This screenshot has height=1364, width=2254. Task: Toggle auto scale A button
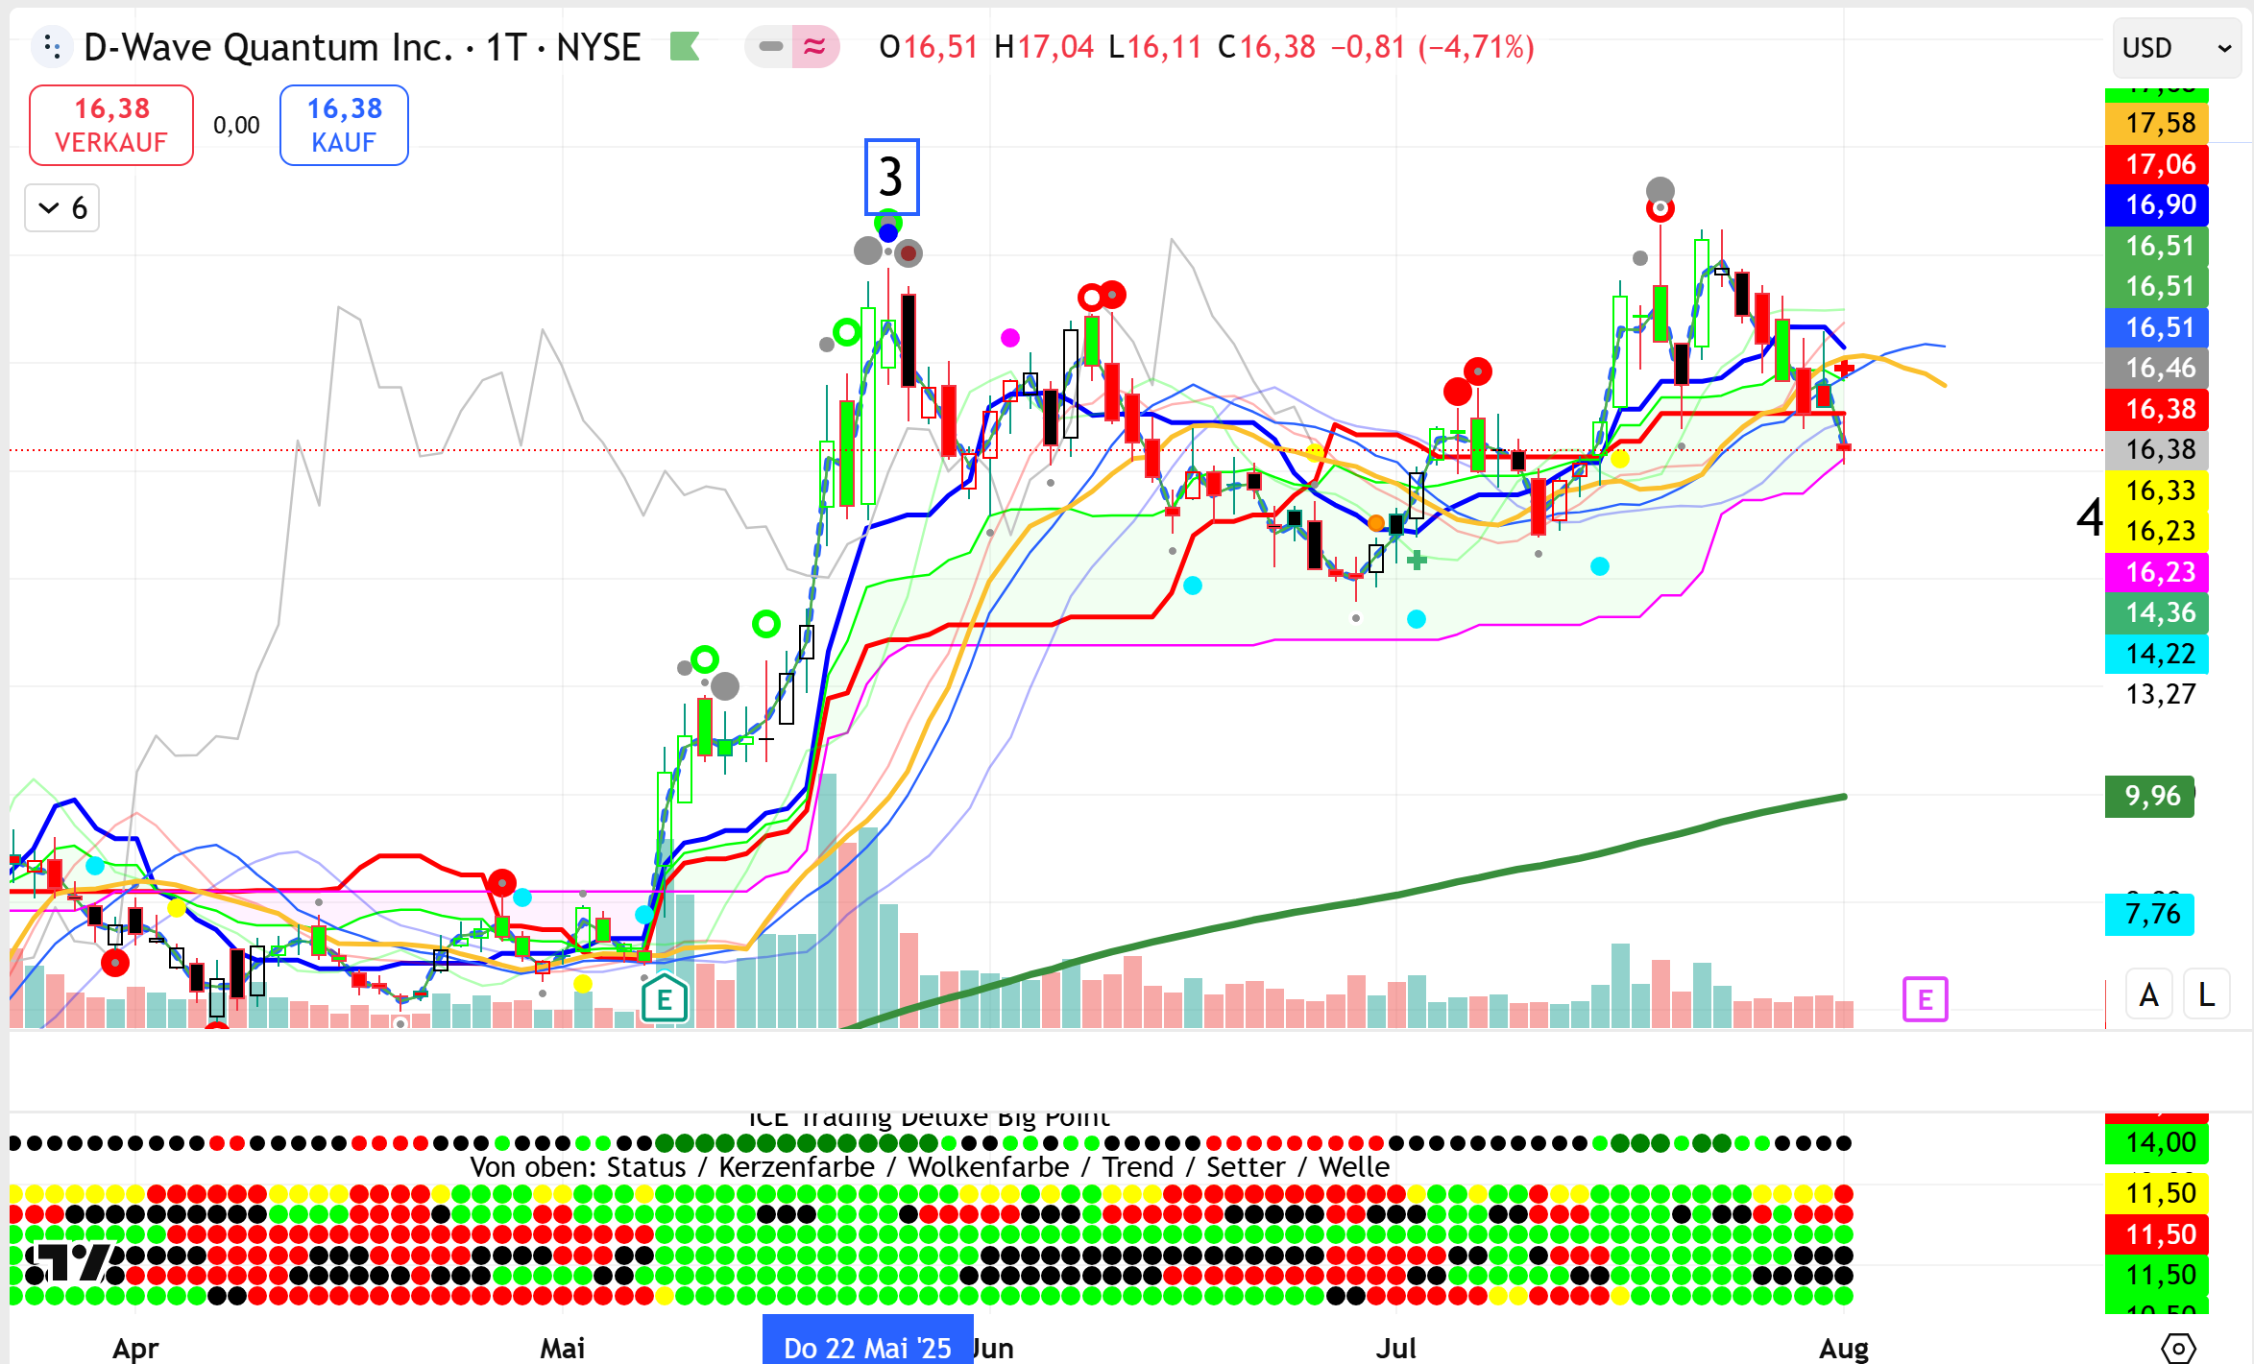(x=2148, y=995)
